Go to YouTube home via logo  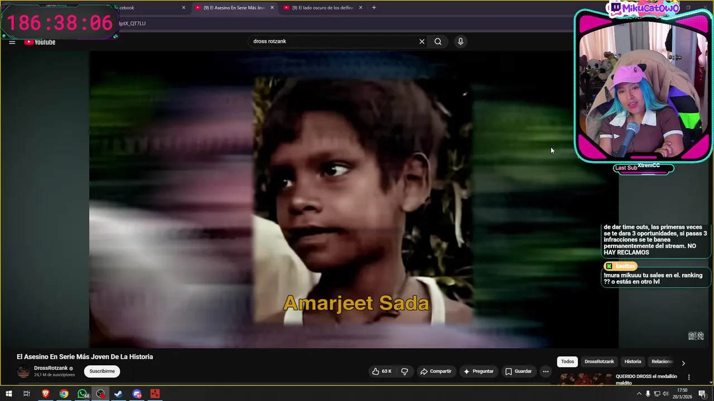point(40,42)
